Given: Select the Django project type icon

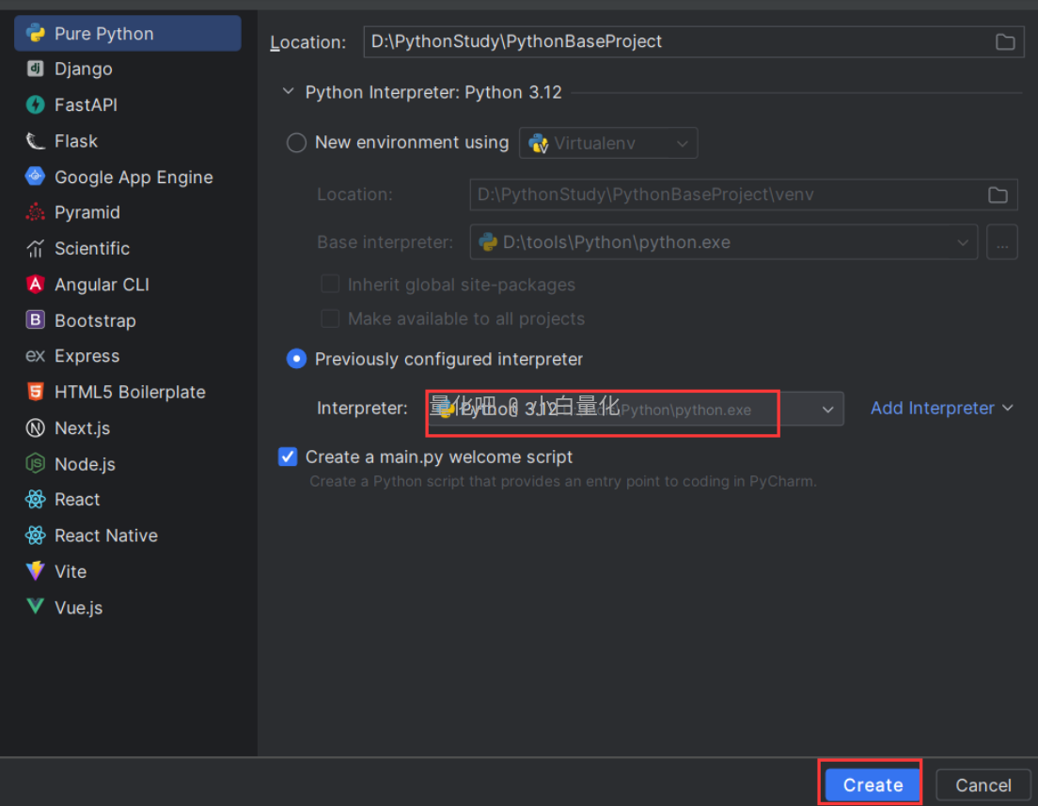Looking at the screenshot, I should point(36,70).
